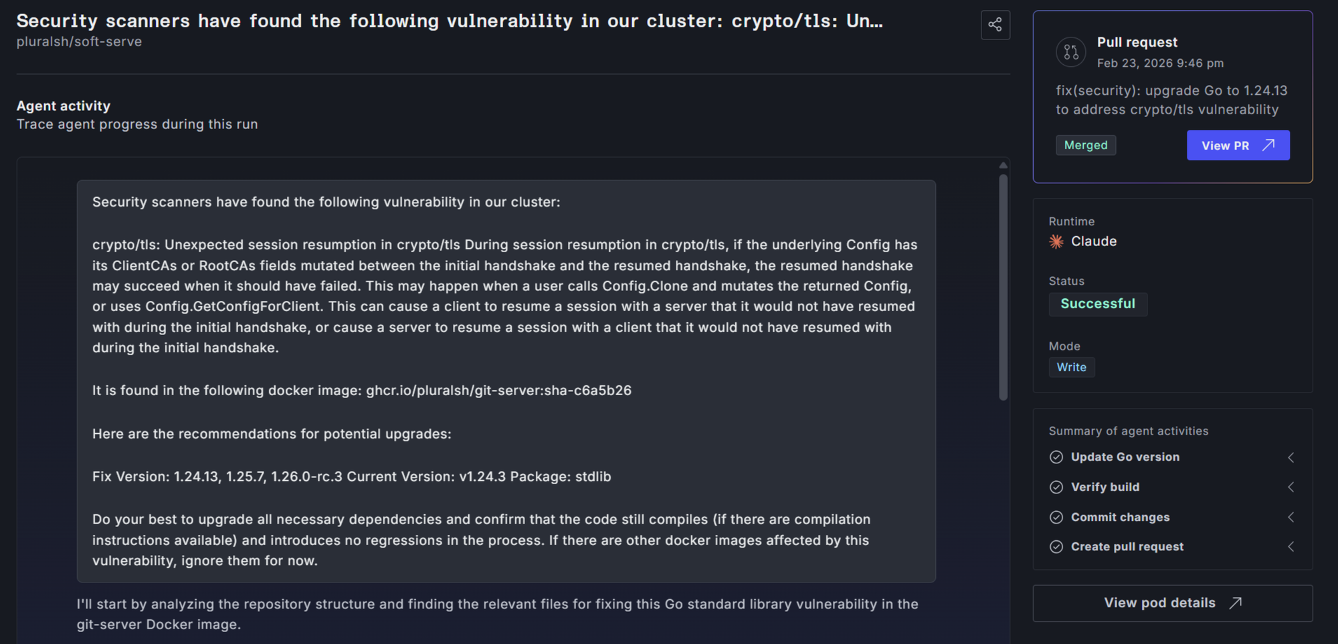
Task: Expand the Create pull request activity
Action: click(1291, 546)
